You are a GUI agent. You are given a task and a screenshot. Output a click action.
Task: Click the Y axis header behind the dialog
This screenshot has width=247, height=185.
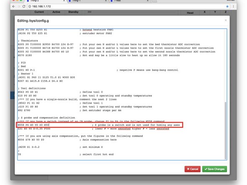[215, 12]
